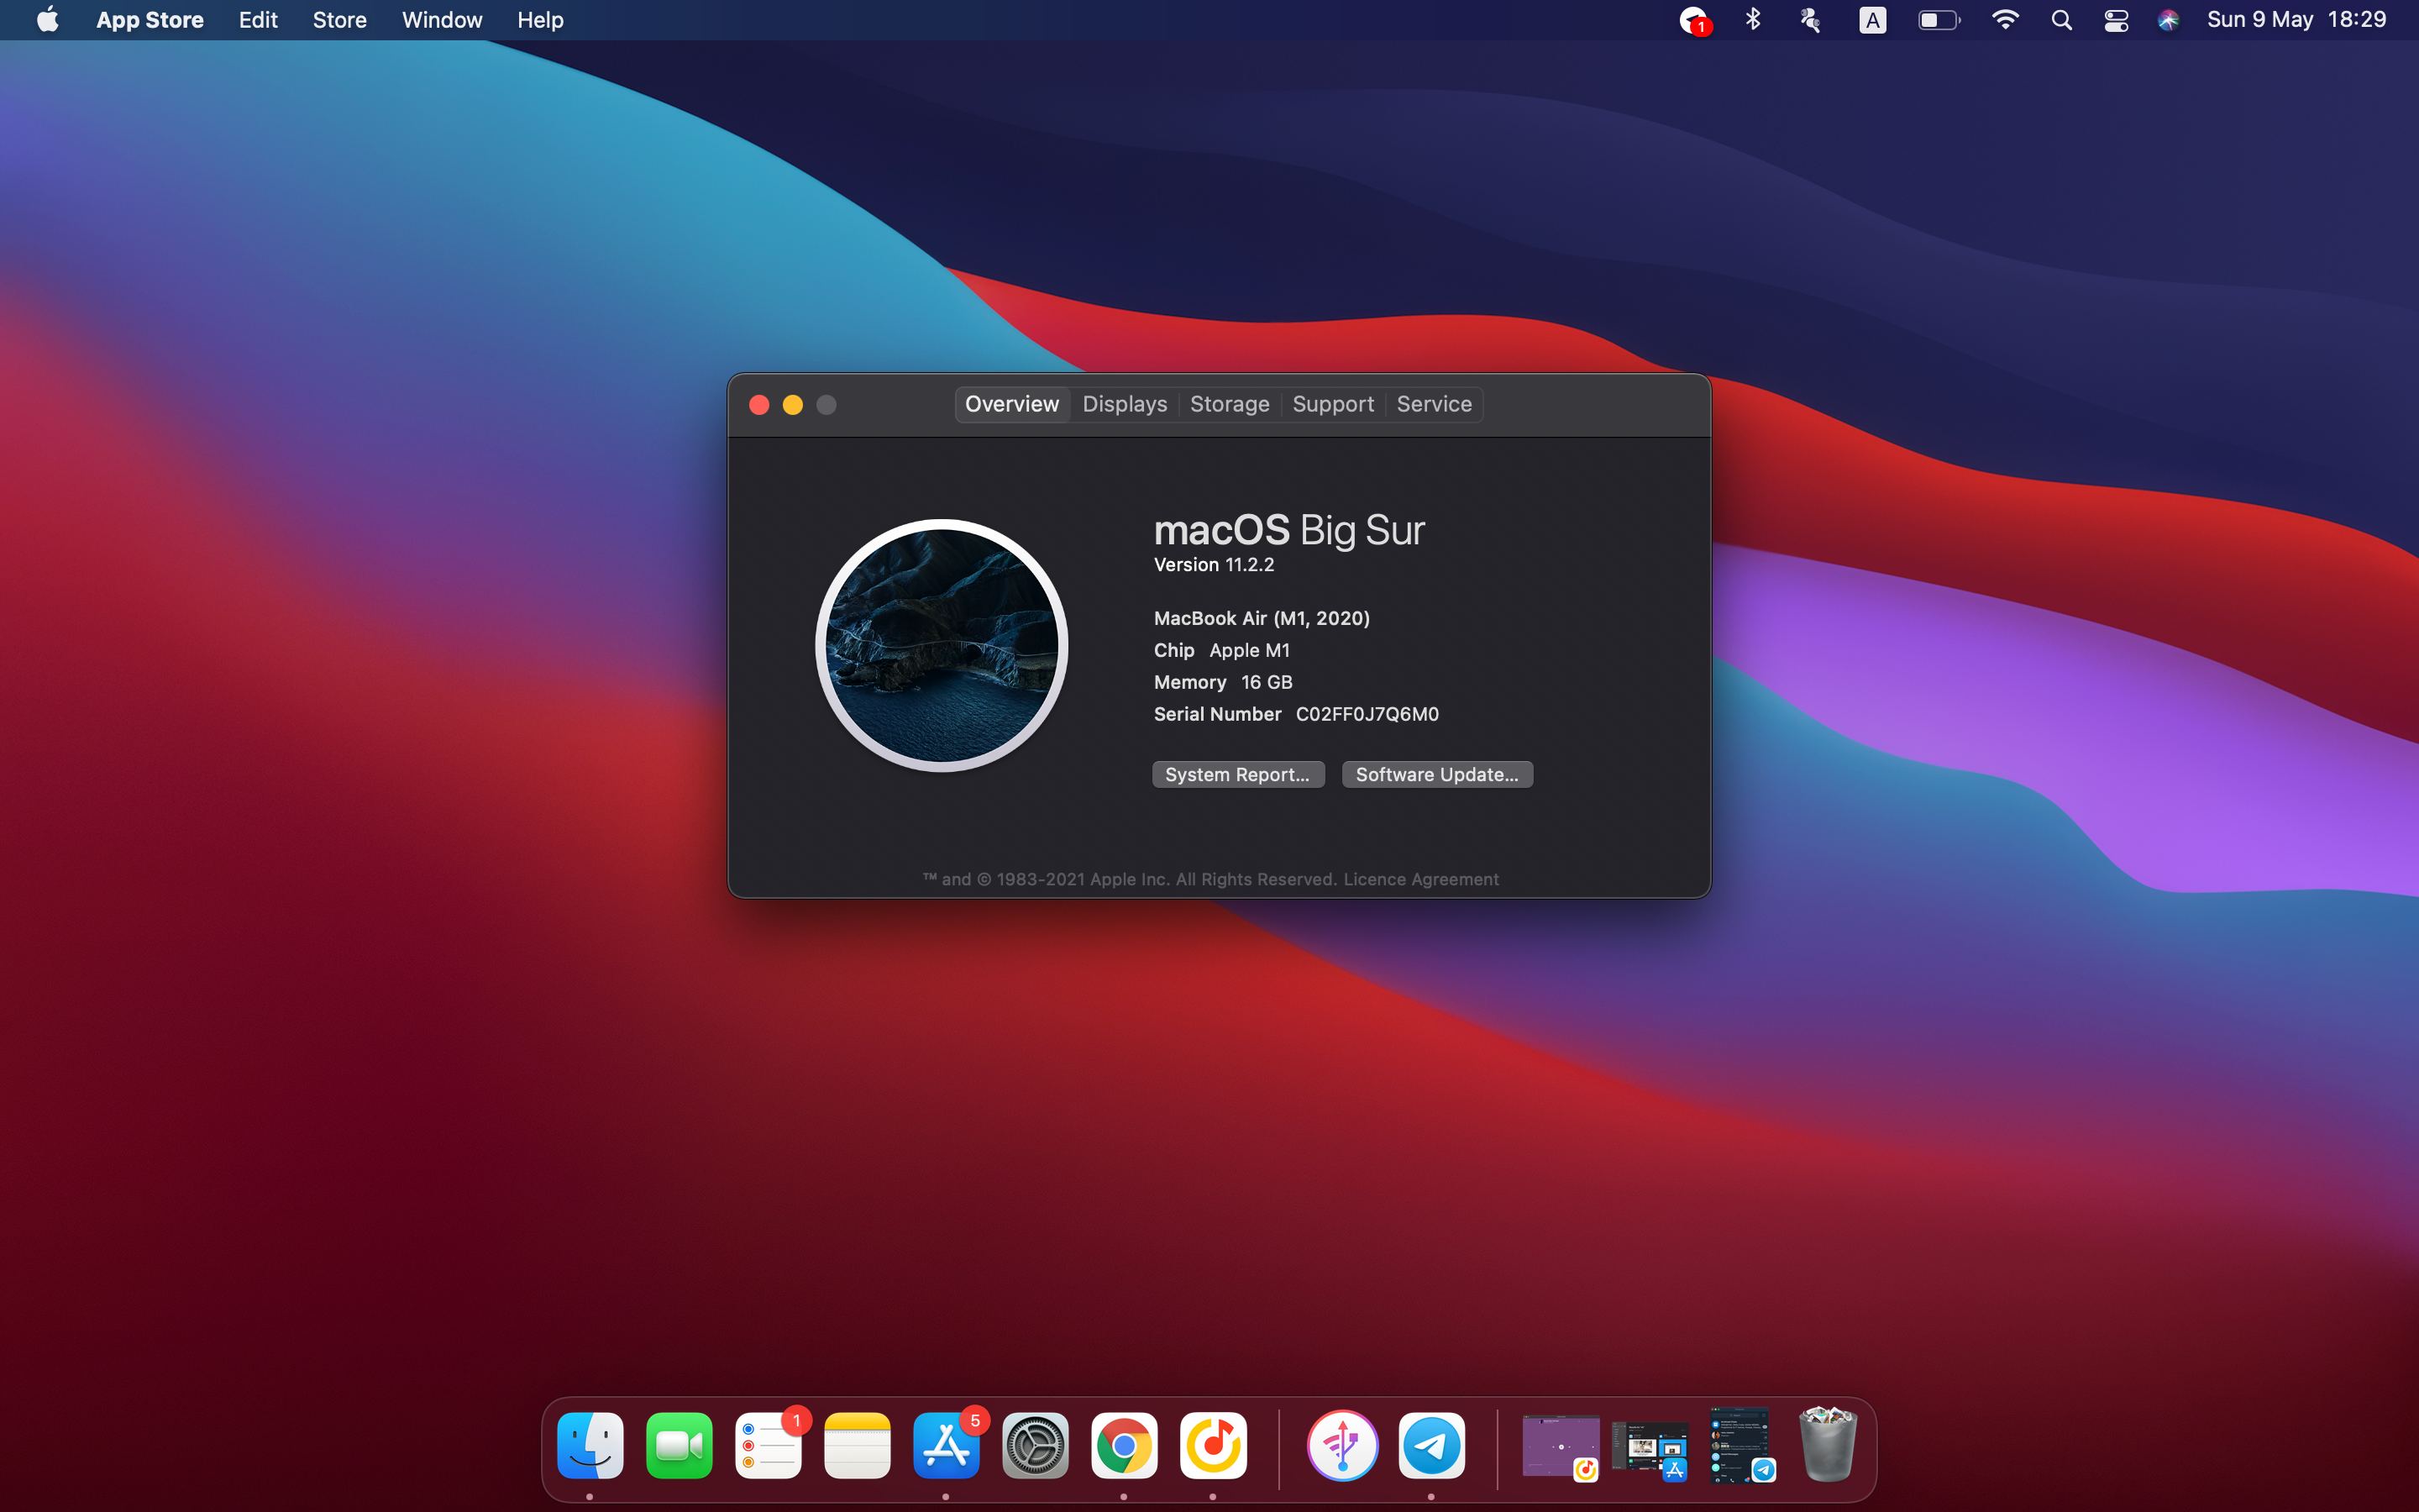Switch to the Displays tab
Viewport: 2419px width, 1512px height.
1124,404
